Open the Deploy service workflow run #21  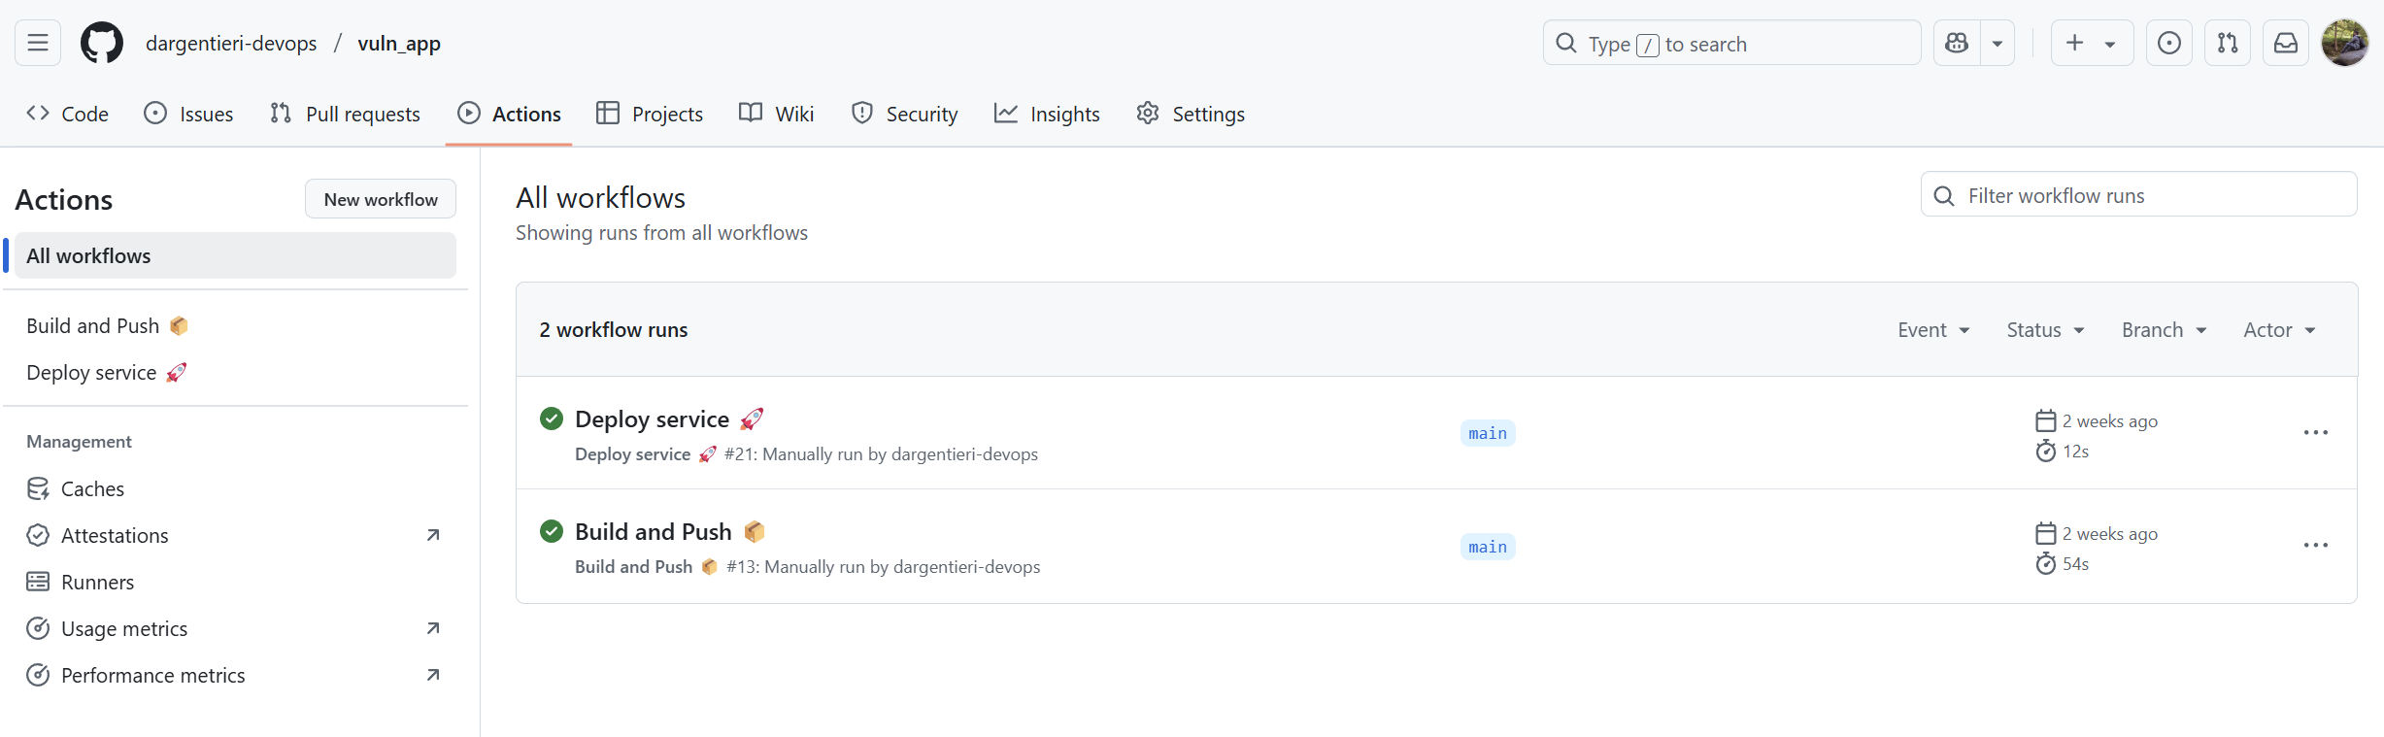(652, 419)
